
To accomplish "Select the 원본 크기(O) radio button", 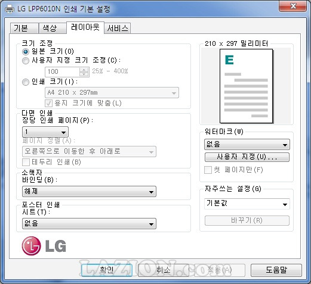I will click(26, 52).
